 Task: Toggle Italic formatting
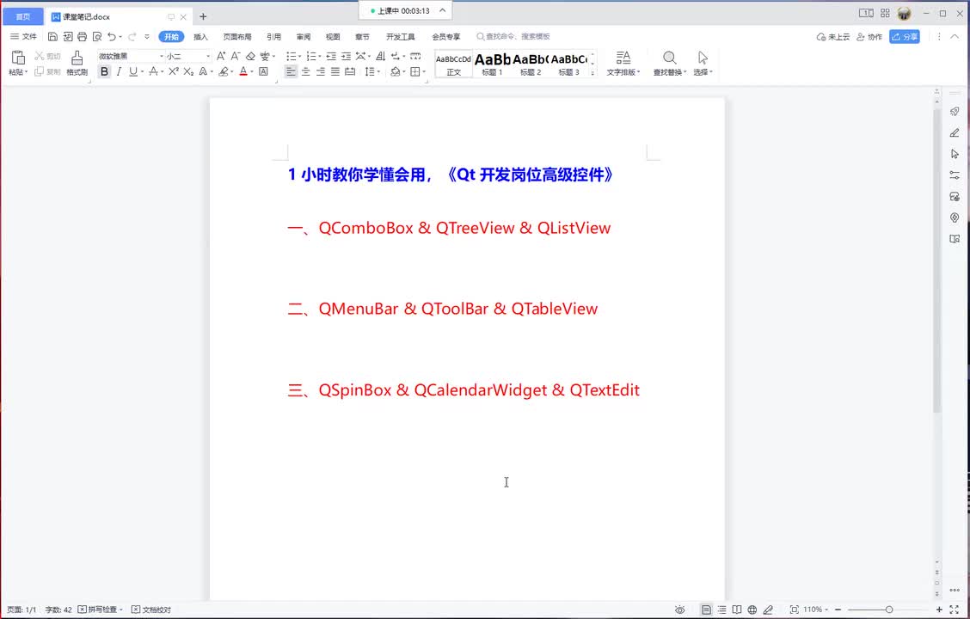click(119, 71)
